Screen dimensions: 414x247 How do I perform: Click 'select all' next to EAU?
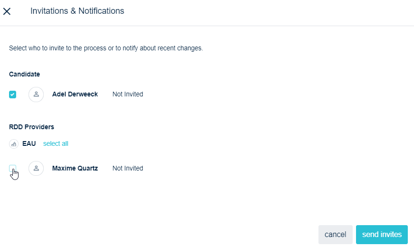56,143
